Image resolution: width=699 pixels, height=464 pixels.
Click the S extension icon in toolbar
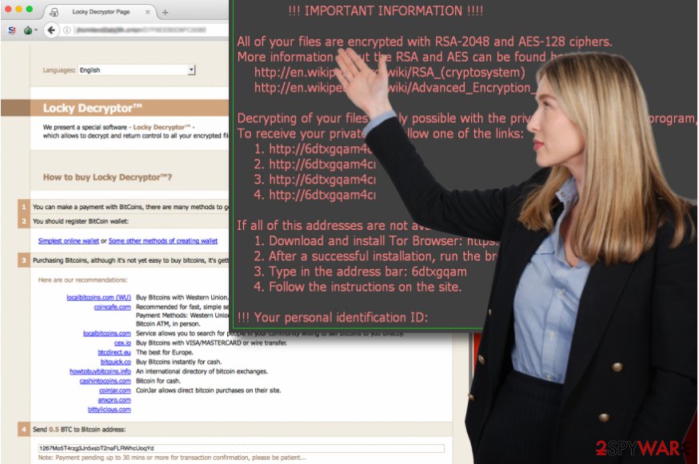tap(12, 30)
